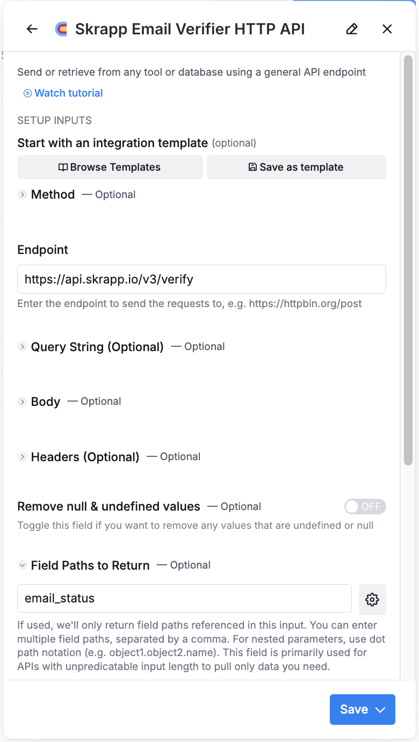Expand the Method section
The width and height of the screenshot is (419, 742).
click(22, 194)
